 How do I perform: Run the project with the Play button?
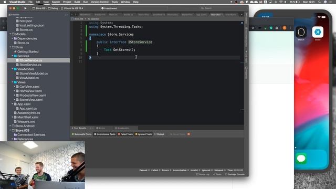25,8
